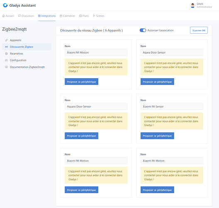Propose the Aquara Door Sensor device
219x208 pixels.
(x=81, y=136)
